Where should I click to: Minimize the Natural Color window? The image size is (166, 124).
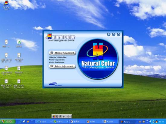point(113,34)
